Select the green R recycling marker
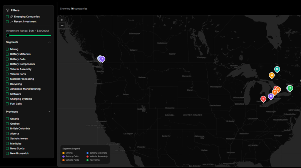This screenshot has height=168, width=301. click(x=290, y=88)
